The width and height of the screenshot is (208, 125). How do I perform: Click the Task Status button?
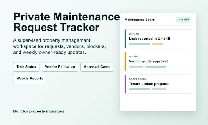26,67
